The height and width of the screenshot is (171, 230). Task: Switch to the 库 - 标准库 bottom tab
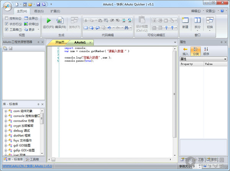pyautogui.click(x=13, y=159)
